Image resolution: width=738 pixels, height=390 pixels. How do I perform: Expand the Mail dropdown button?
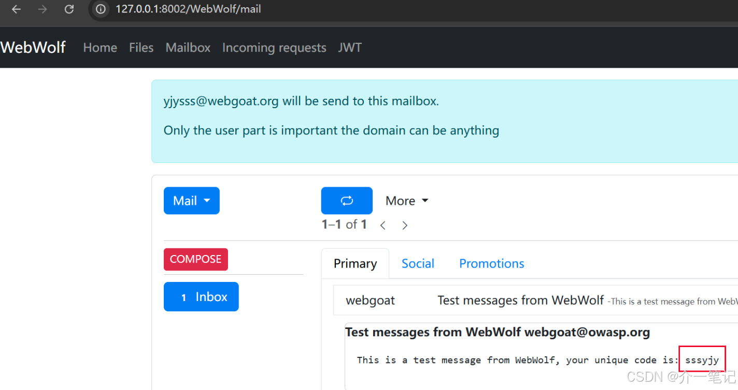[192, 201]
